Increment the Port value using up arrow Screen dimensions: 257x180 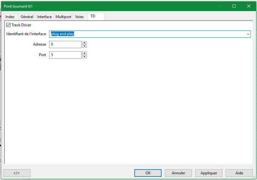85,53
